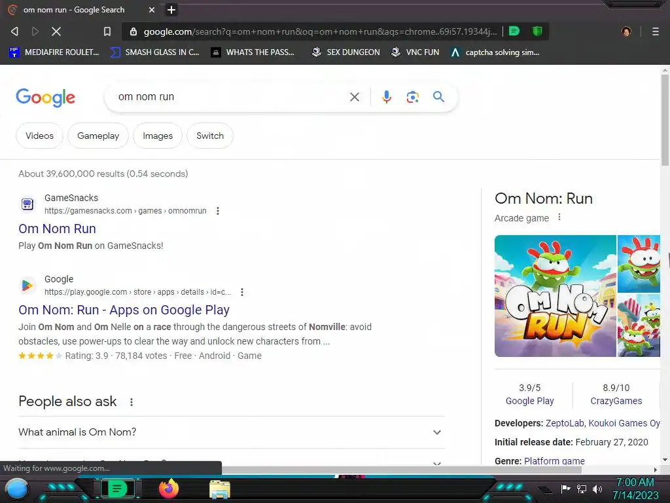Click the horizontal page scrollbar

[x=402, y=470]
